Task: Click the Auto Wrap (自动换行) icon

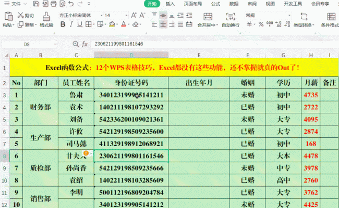Action: coord(231,17)
